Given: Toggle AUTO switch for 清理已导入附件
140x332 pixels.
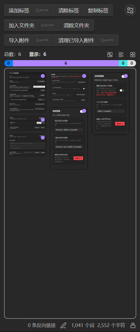Looking at the screenshot, I should coord(107,40).
